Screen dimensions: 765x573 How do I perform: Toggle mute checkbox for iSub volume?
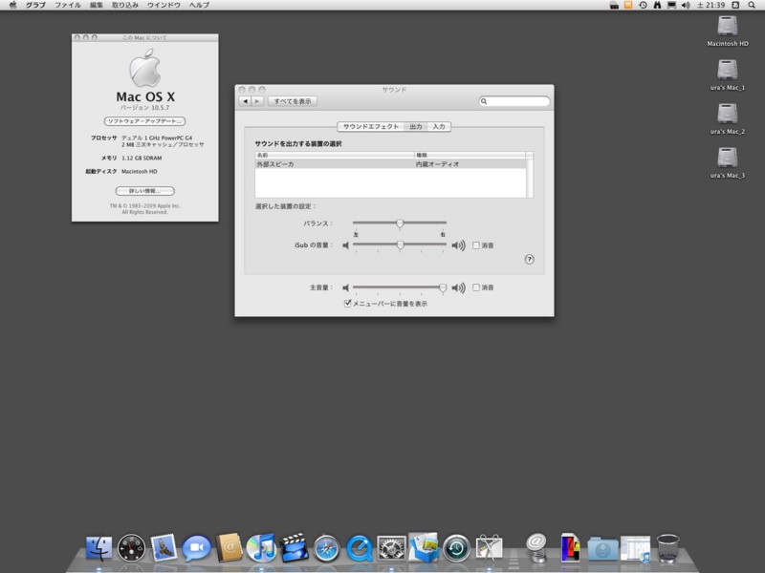click(476, 245)
